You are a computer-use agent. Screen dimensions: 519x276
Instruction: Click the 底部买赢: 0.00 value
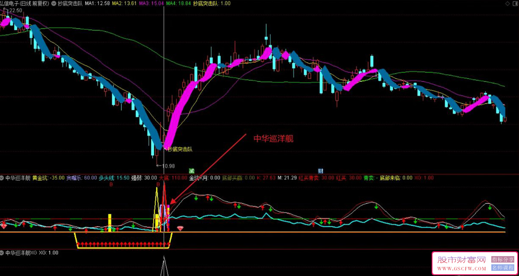[238, 178]
